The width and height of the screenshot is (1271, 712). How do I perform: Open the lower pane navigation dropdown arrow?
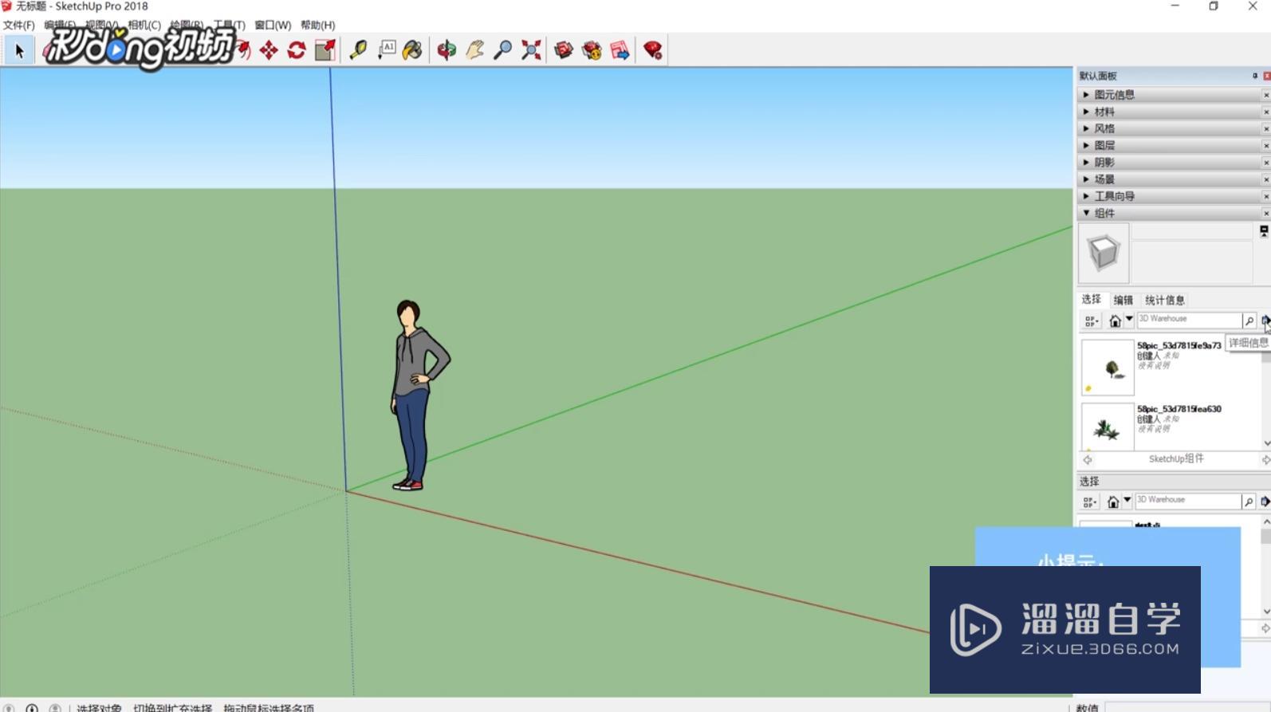point(1127,500)
